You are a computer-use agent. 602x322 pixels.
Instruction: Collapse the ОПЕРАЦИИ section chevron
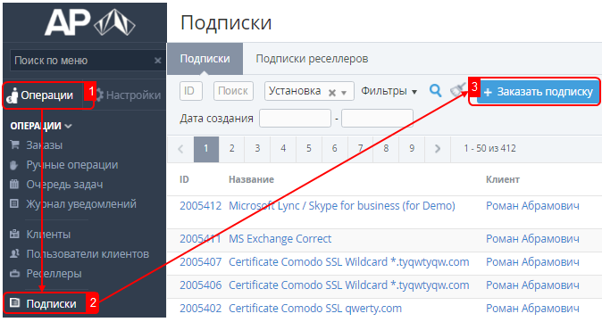point(69,126)
